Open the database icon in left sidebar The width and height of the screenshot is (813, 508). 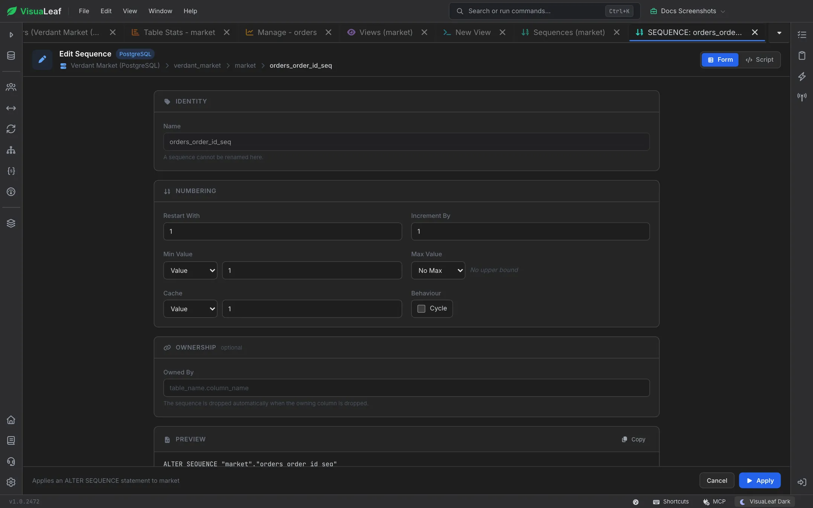(x=11, y=55)
